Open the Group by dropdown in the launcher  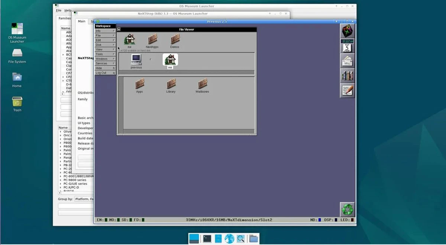point(84,199)
